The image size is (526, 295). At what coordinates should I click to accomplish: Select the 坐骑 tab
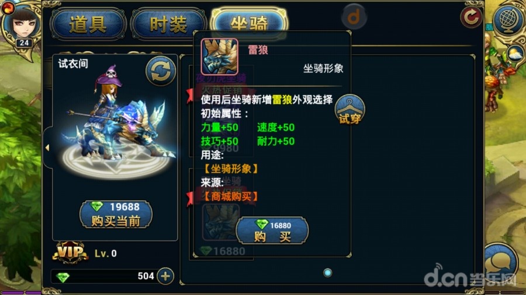tap(249, 23)
